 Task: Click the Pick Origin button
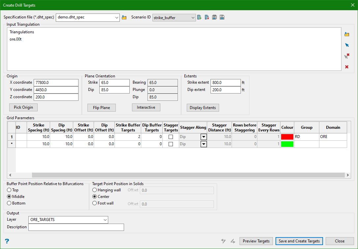click(23, 107)
